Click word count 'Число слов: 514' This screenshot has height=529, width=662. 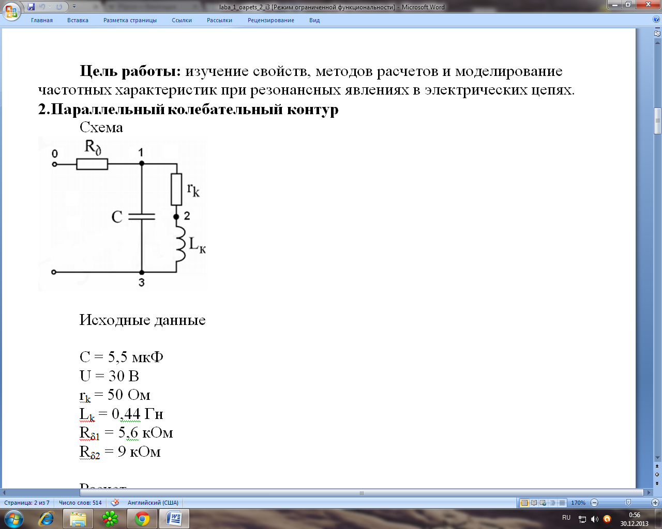pyautogui.click(x=80, y=503)
